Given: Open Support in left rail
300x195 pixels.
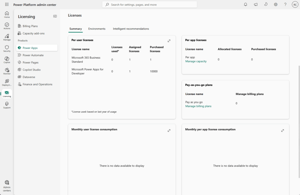Looking at the screenshot, I should pyautogui.click(x=7, y=105).
